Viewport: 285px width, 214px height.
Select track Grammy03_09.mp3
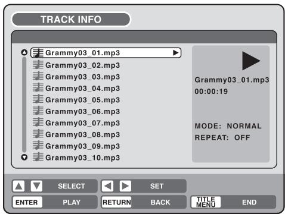[82, 146]
